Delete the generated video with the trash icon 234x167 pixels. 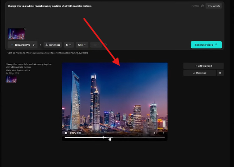click(220, 73)
